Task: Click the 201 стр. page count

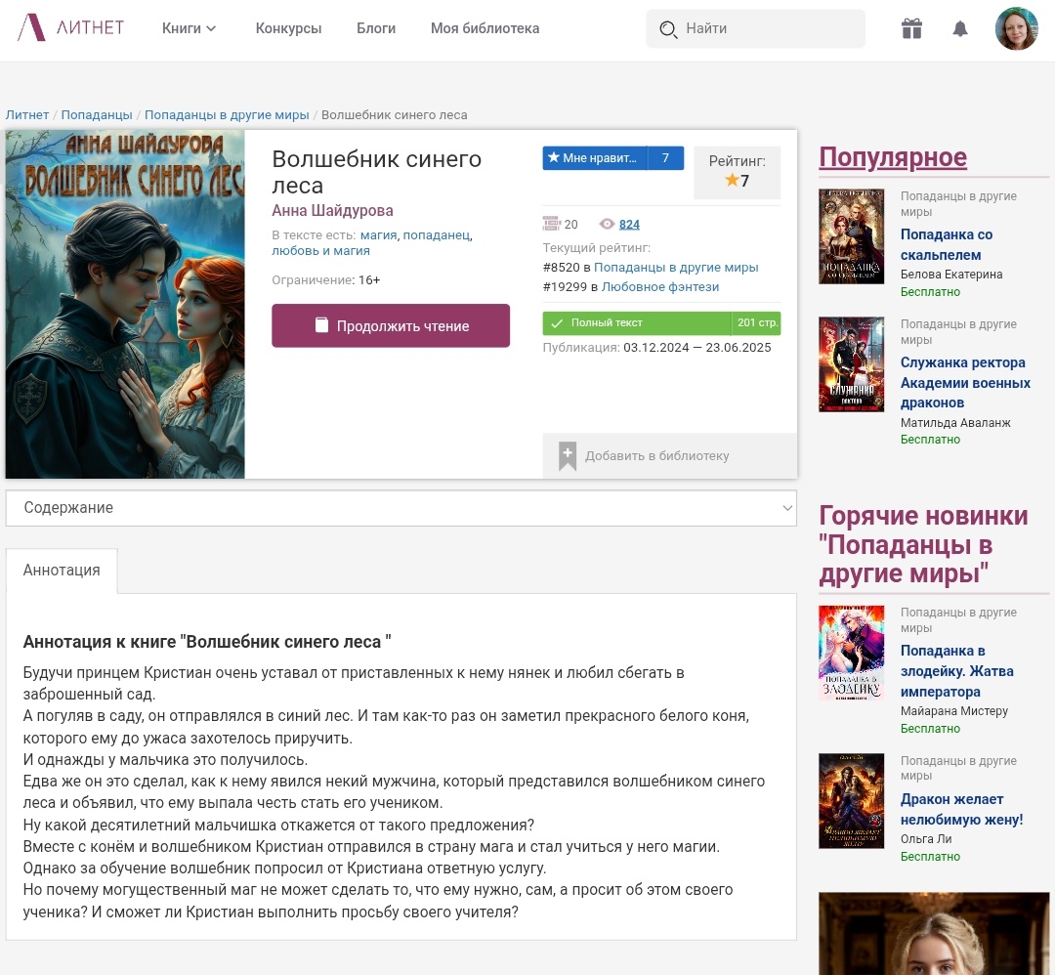Action: pos(757,323)
